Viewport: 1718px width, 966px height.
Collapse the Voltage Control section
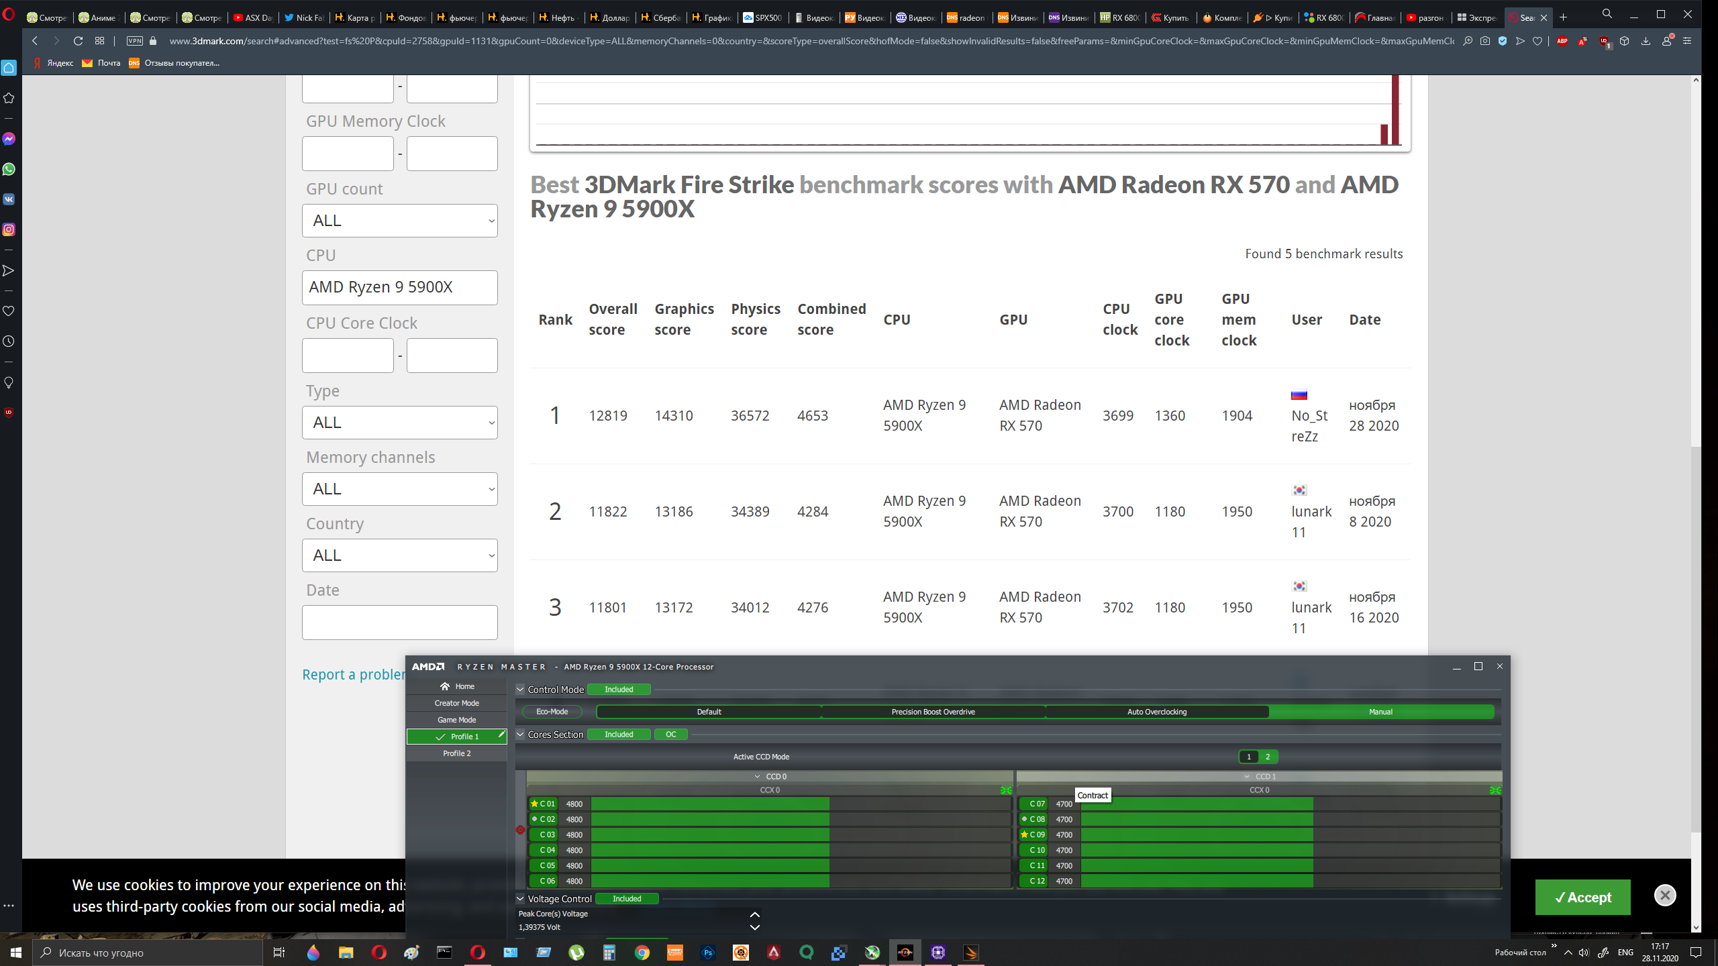coord(520,899)
